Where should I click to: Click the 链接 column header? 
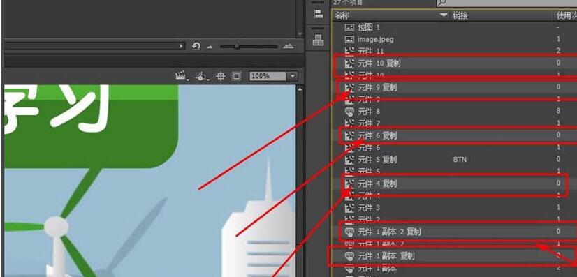460,15
